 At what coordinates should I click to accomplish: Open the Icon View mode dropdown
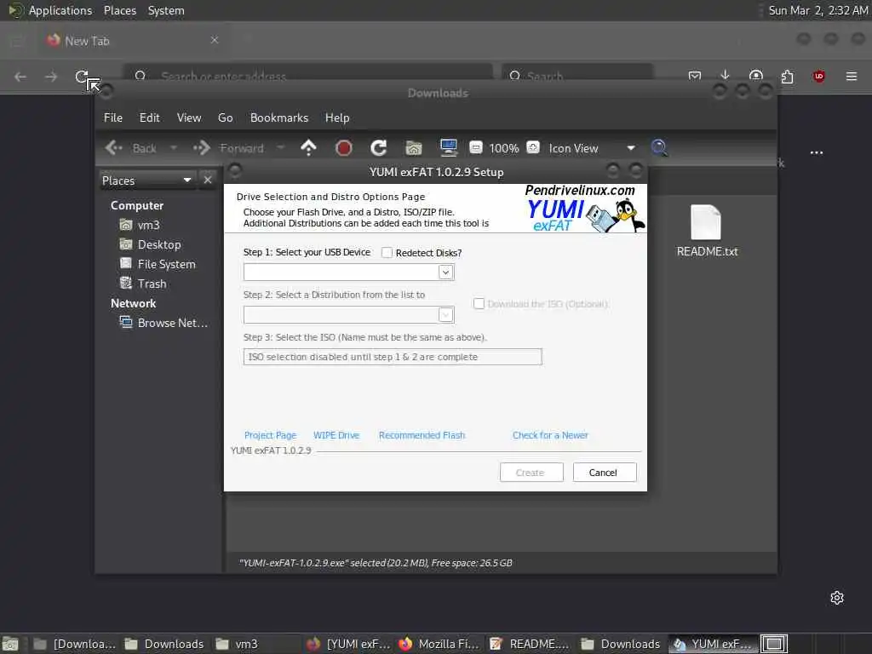coord(592,148)
